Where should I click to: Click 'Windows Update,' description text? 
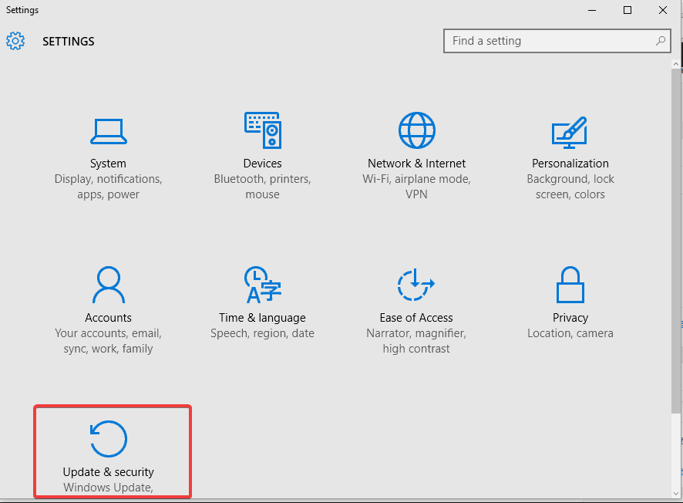108,488
